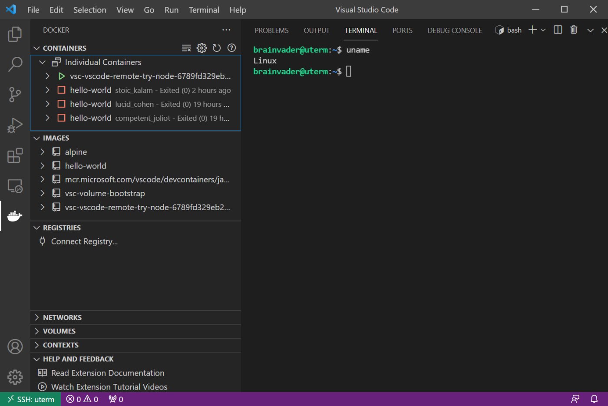Kill the terminal with trash icon
Image resolution: width=608 pixels, height=406 pixels.
pos(574,30)
